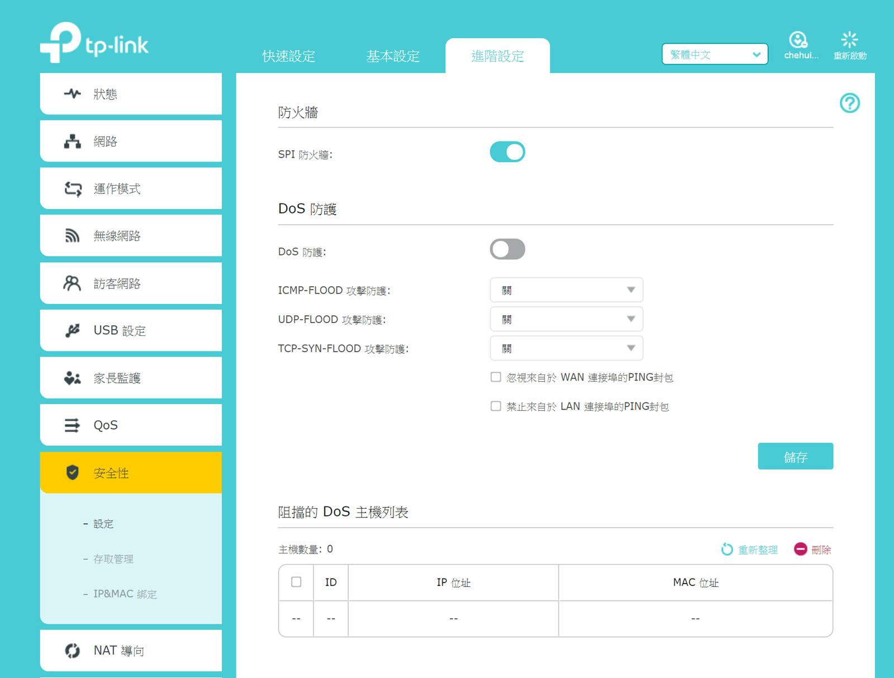Enable DoS 防護 protection toggle

coord(507,249)
